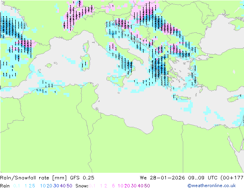Pick the Snow legend 10 value
Image resolution: width=244 pixels, height=189 pixels.
point(120,186)
